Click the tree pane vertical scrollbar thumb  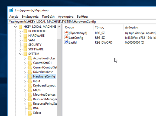pyautogui.click(x=59, y=78)
